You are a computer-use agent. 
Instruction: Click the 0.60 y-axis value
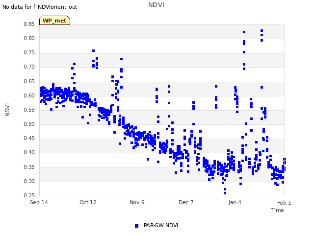point(29,96)
